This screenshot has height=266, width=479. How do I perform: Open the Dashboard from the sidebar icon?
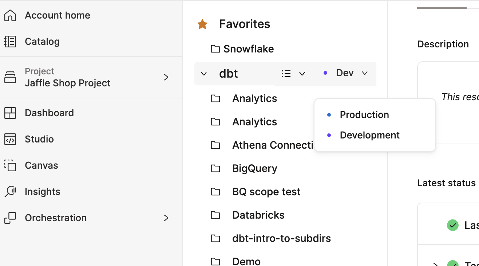coord(10,113)
